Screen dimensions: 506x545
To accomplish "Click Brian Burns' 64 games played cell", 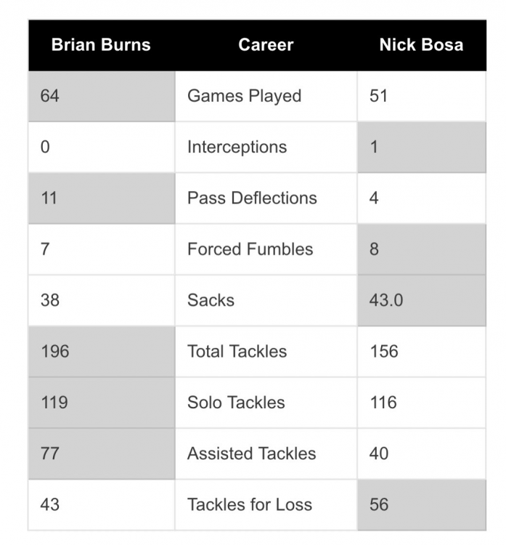I will [x=102, y=96].
